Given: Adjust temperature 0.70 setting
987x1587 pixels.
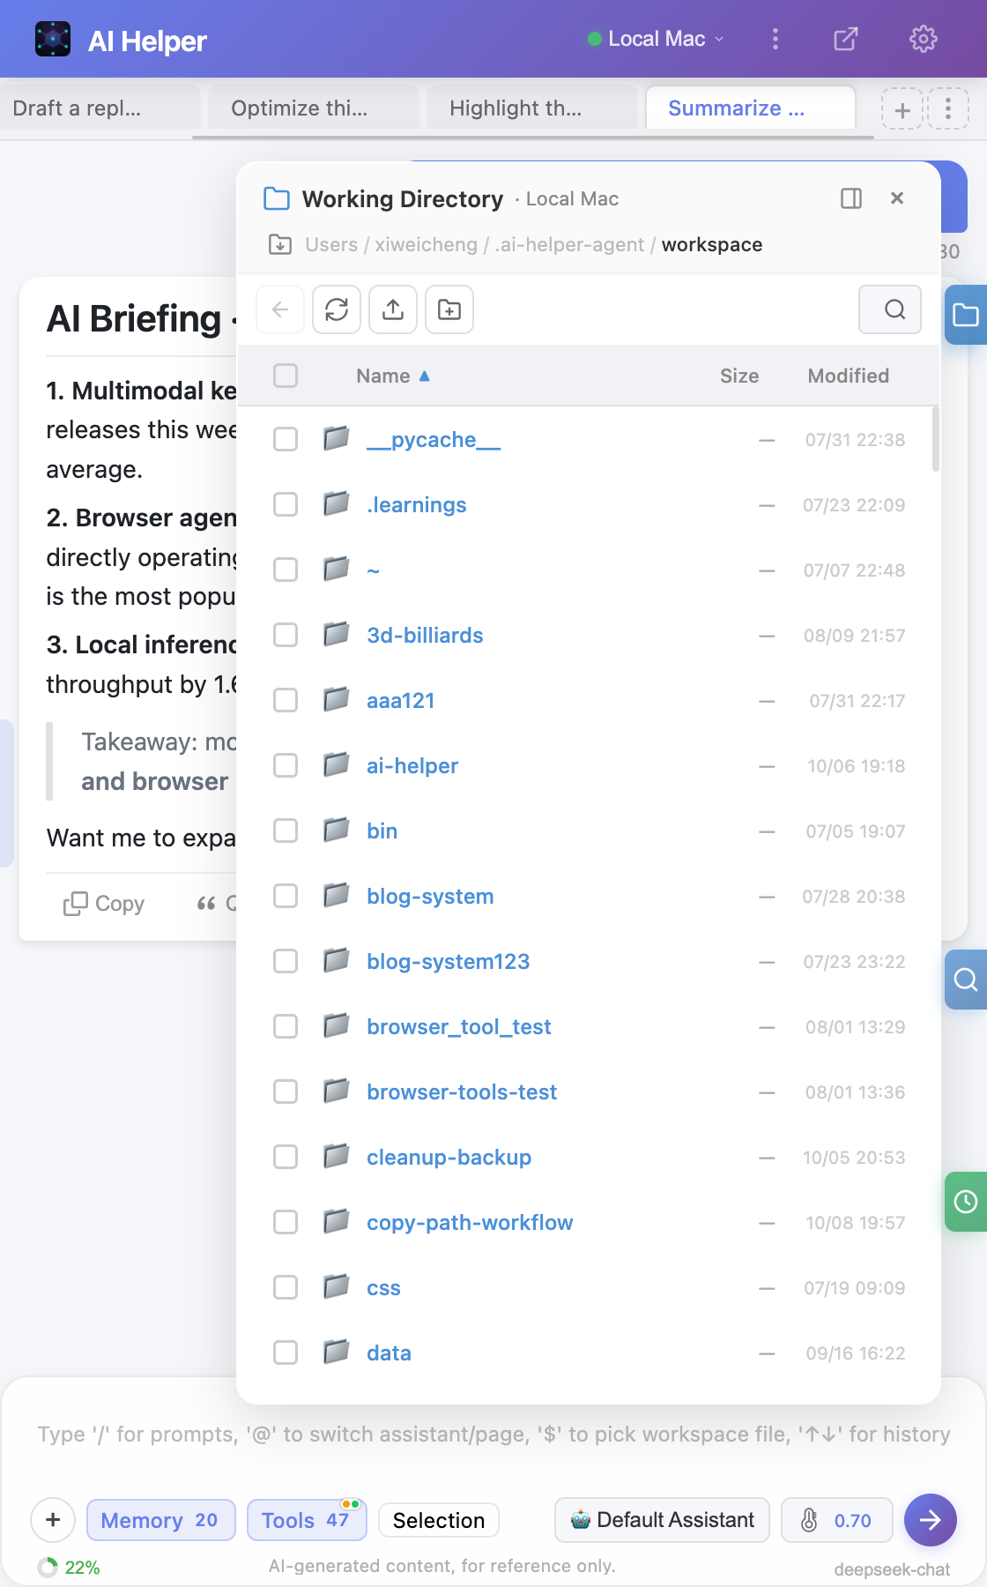Looking at the screenshot, I should click(x=837, y=1520).
